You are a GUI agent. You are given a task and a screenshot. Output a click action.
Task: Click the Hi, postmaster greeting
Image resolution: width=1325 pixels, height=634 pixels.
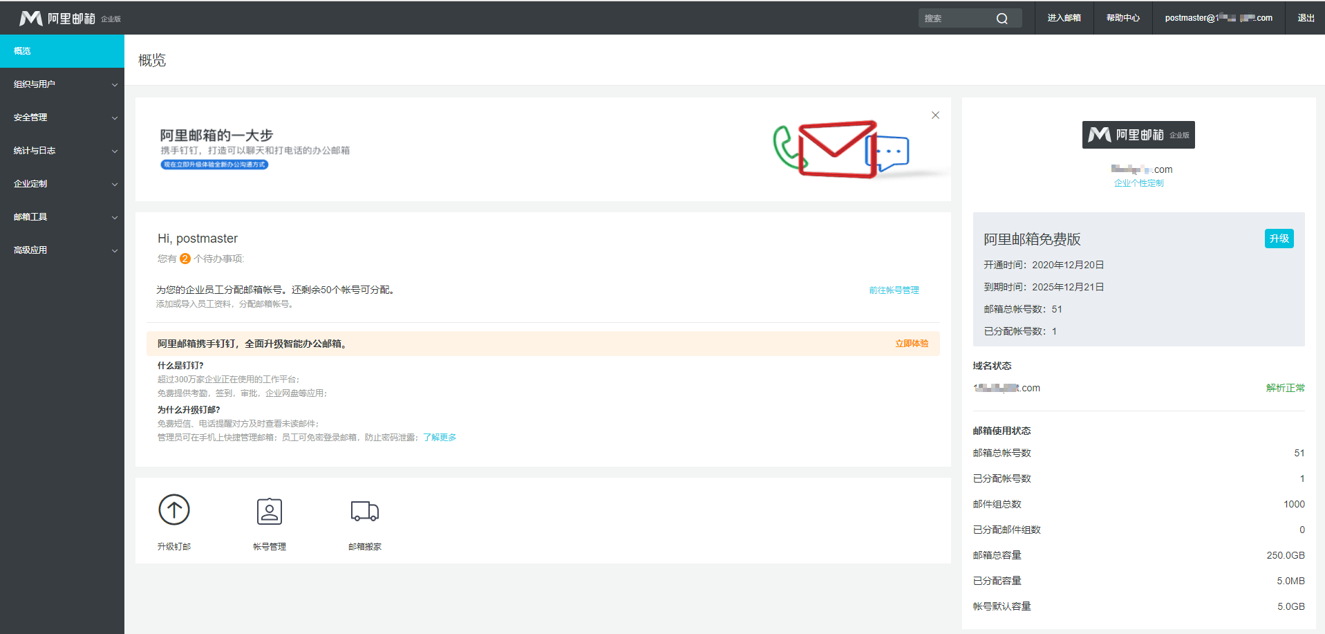(198, 239)
